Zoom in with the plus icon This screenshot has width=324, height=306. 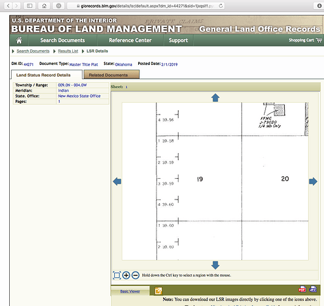click(x=126, y=275)
